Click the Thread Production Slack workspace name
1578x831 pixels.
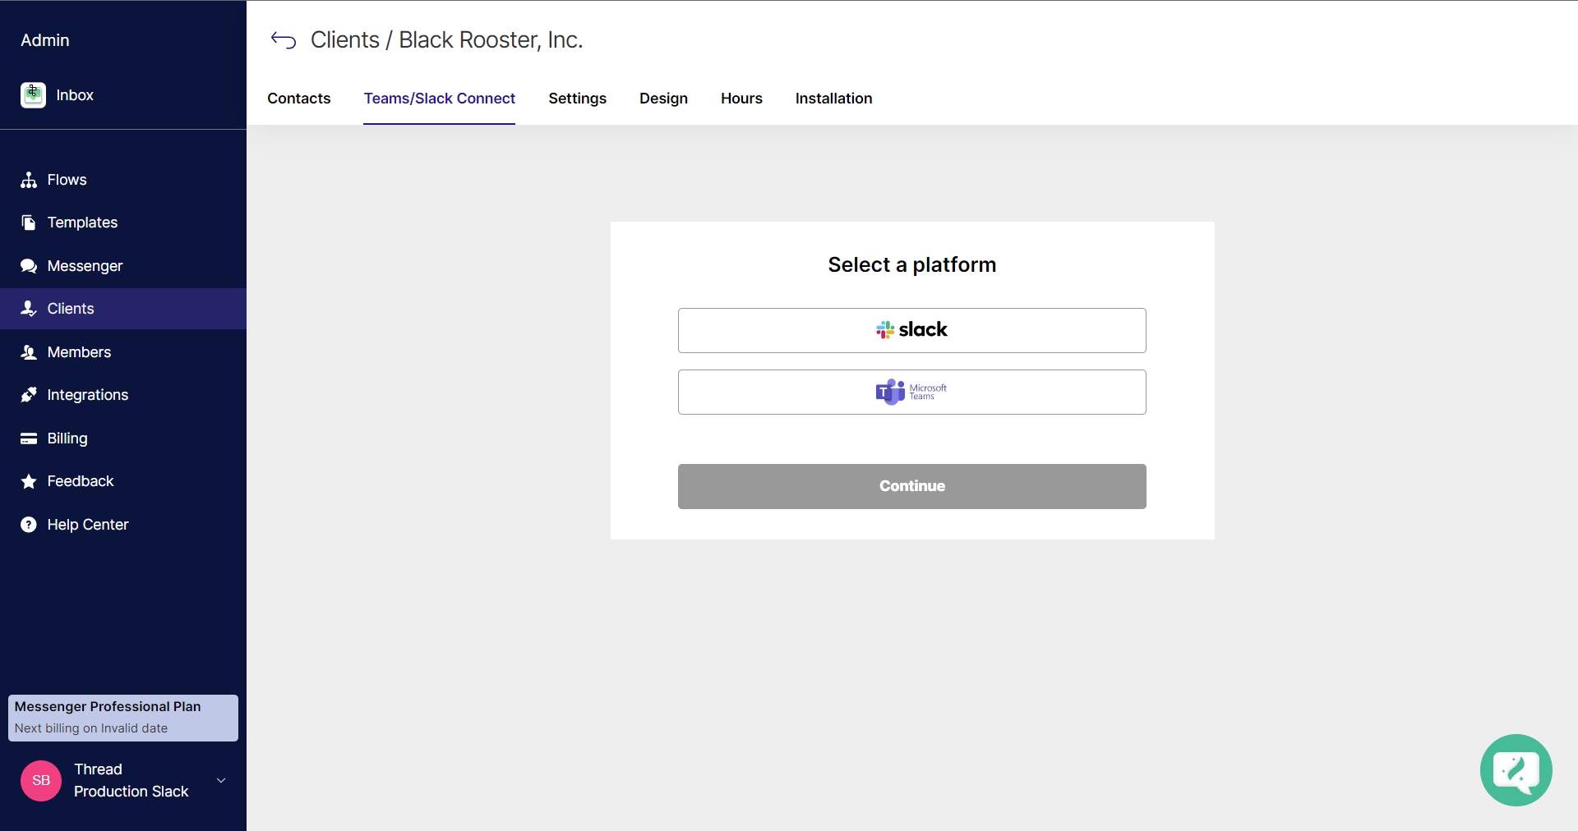click(x=131, y=780)
